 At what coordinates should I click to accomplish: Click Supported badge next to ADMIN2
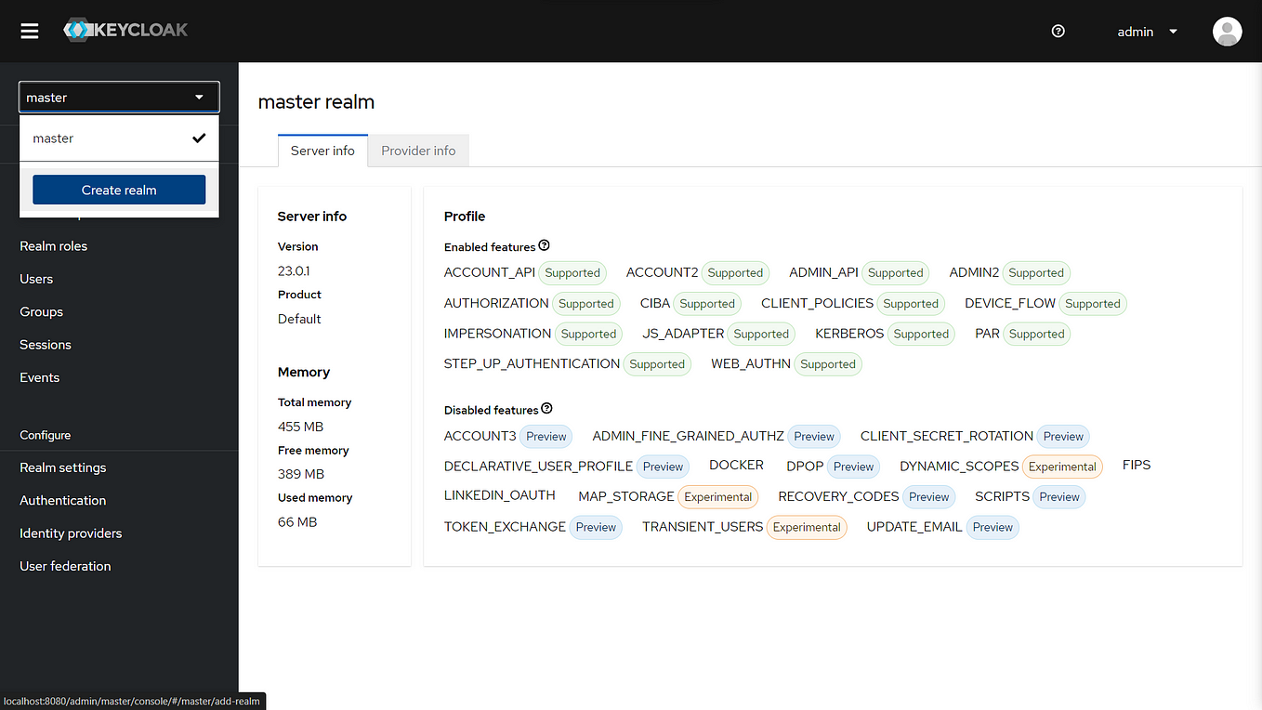click(x=1036, y=273)
